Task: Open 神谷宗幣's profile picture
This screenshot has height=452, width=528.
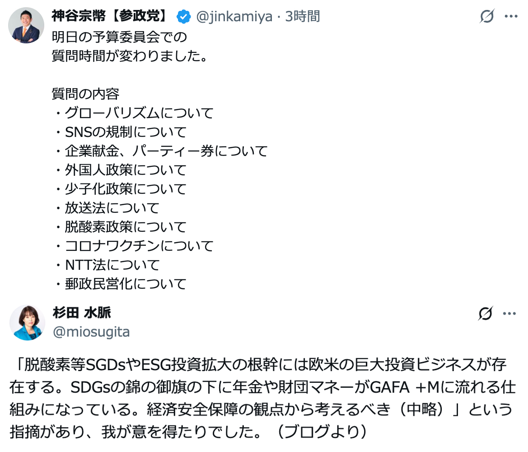Action: coord(26,25)
